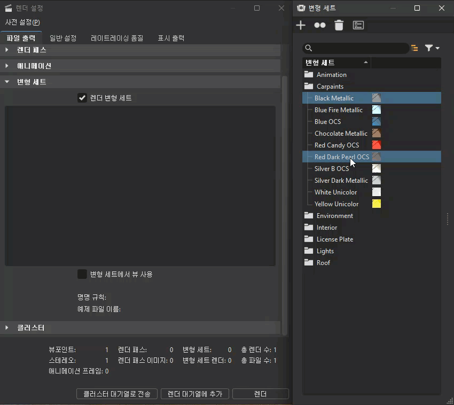Switch to the 표시 출력 tab
Image resolution: width=454 pixels, height=405 pixels.
[171, 38]
